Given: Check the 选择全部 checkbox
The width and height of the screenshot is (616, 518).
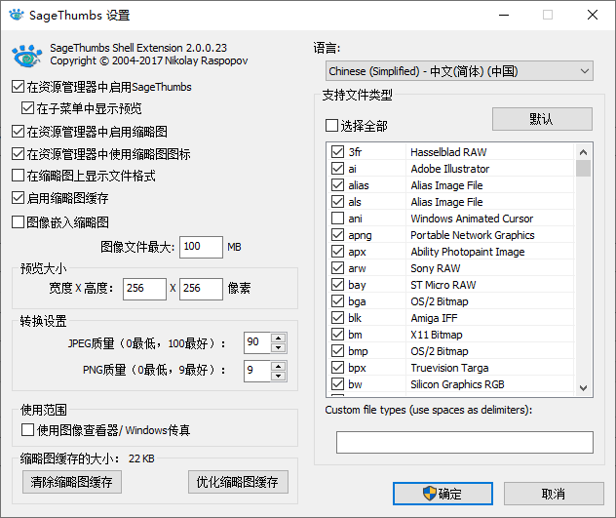Looking at the screenshot, I should [x=332, y=126].
